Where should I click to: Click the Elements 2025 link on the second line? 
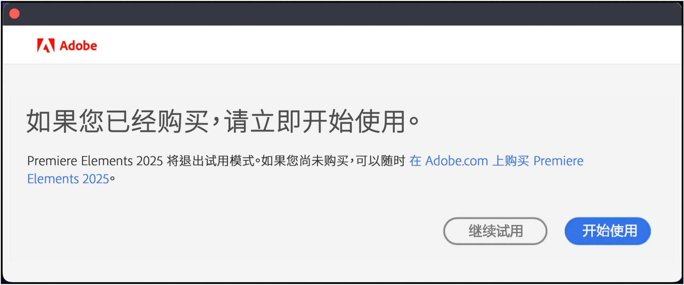tap(68, 179)
